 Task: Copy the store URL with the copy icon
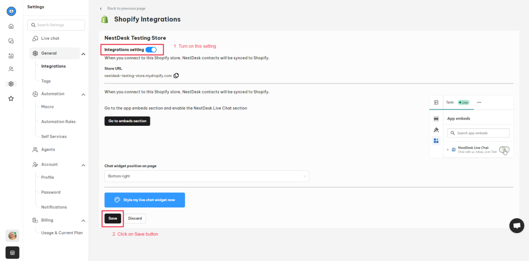point(176,76)
